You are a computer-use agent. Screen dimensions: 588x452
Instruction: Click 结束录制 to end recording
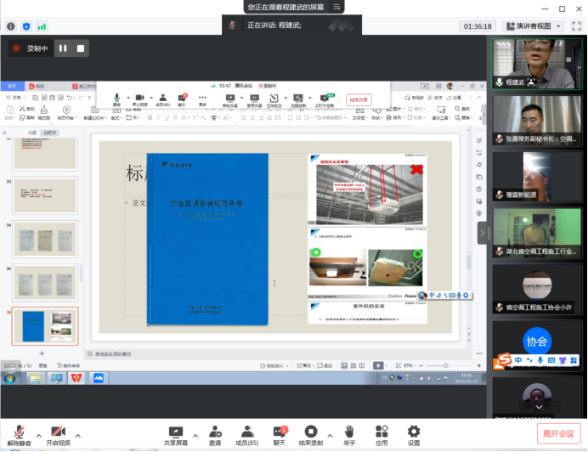[310, 435]
